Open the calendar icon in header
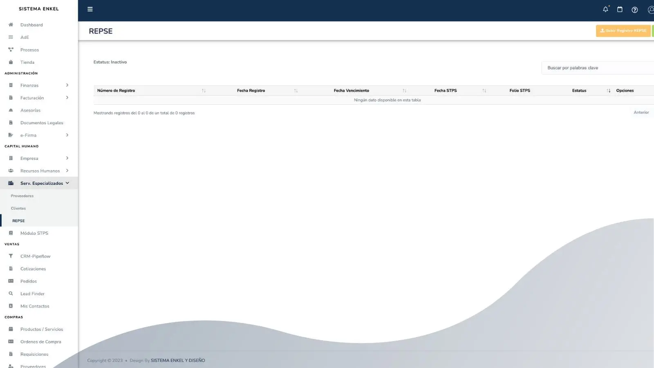 (x=620, y=9)
